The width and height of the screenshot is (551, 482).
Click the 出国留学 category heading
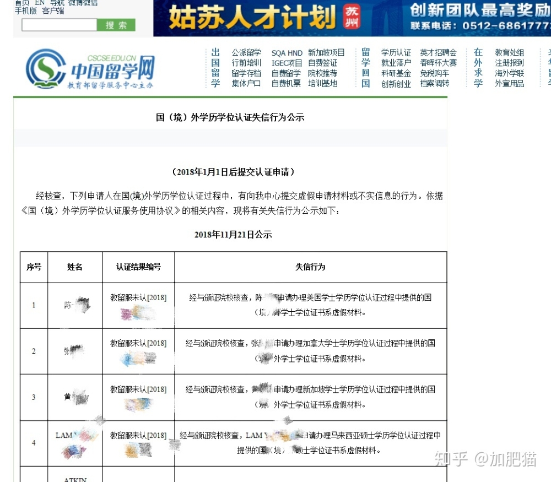click(215, 68)
